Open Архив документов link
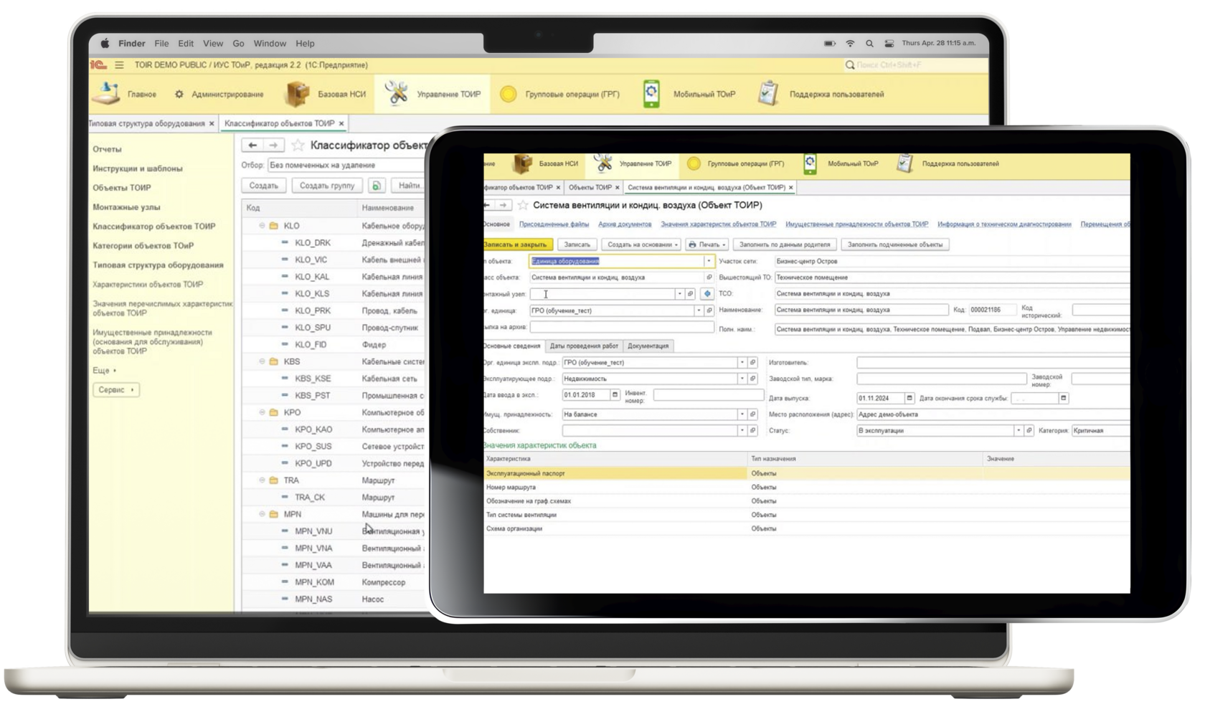Image resolution: width=1205 pixels, height=722 pixels. (625, 224)
